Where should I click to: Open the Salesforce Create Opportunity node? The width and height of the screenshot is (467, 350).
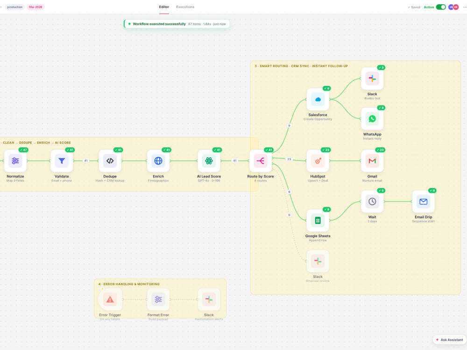pyautogui.click(x=318, y=99)
